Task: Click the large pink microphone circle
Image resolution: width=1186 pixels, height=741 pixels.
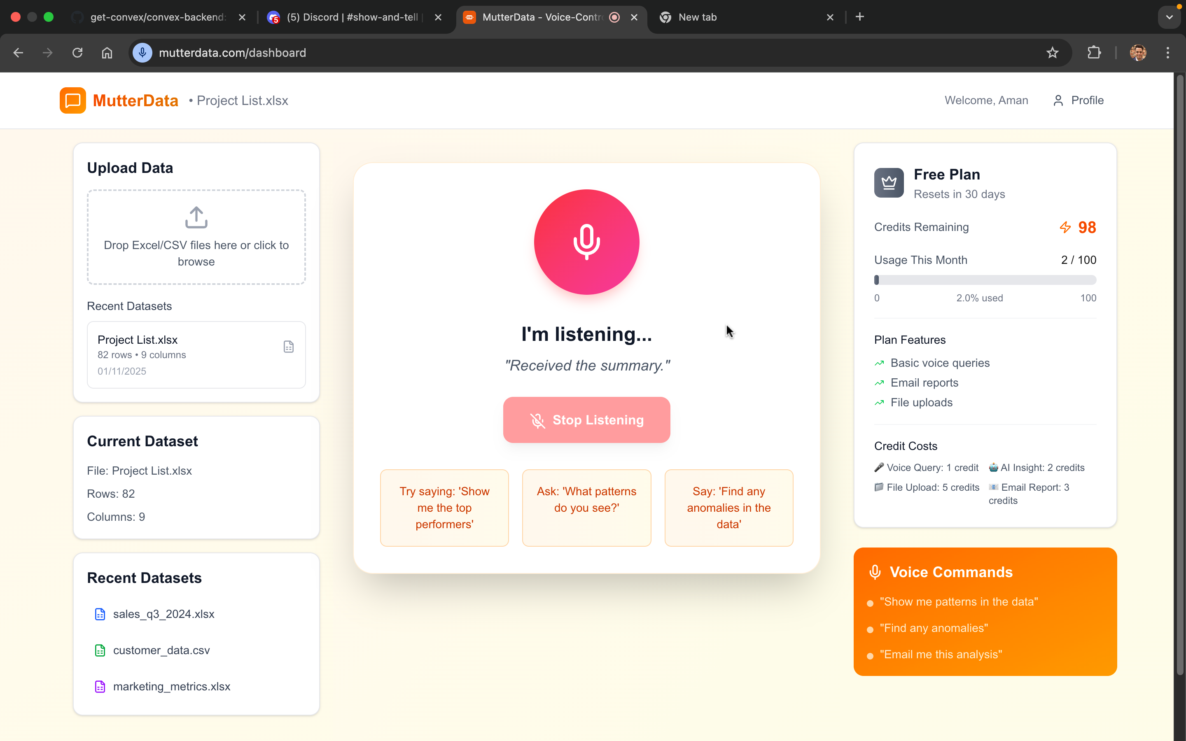Action: [x=586, y=242]
